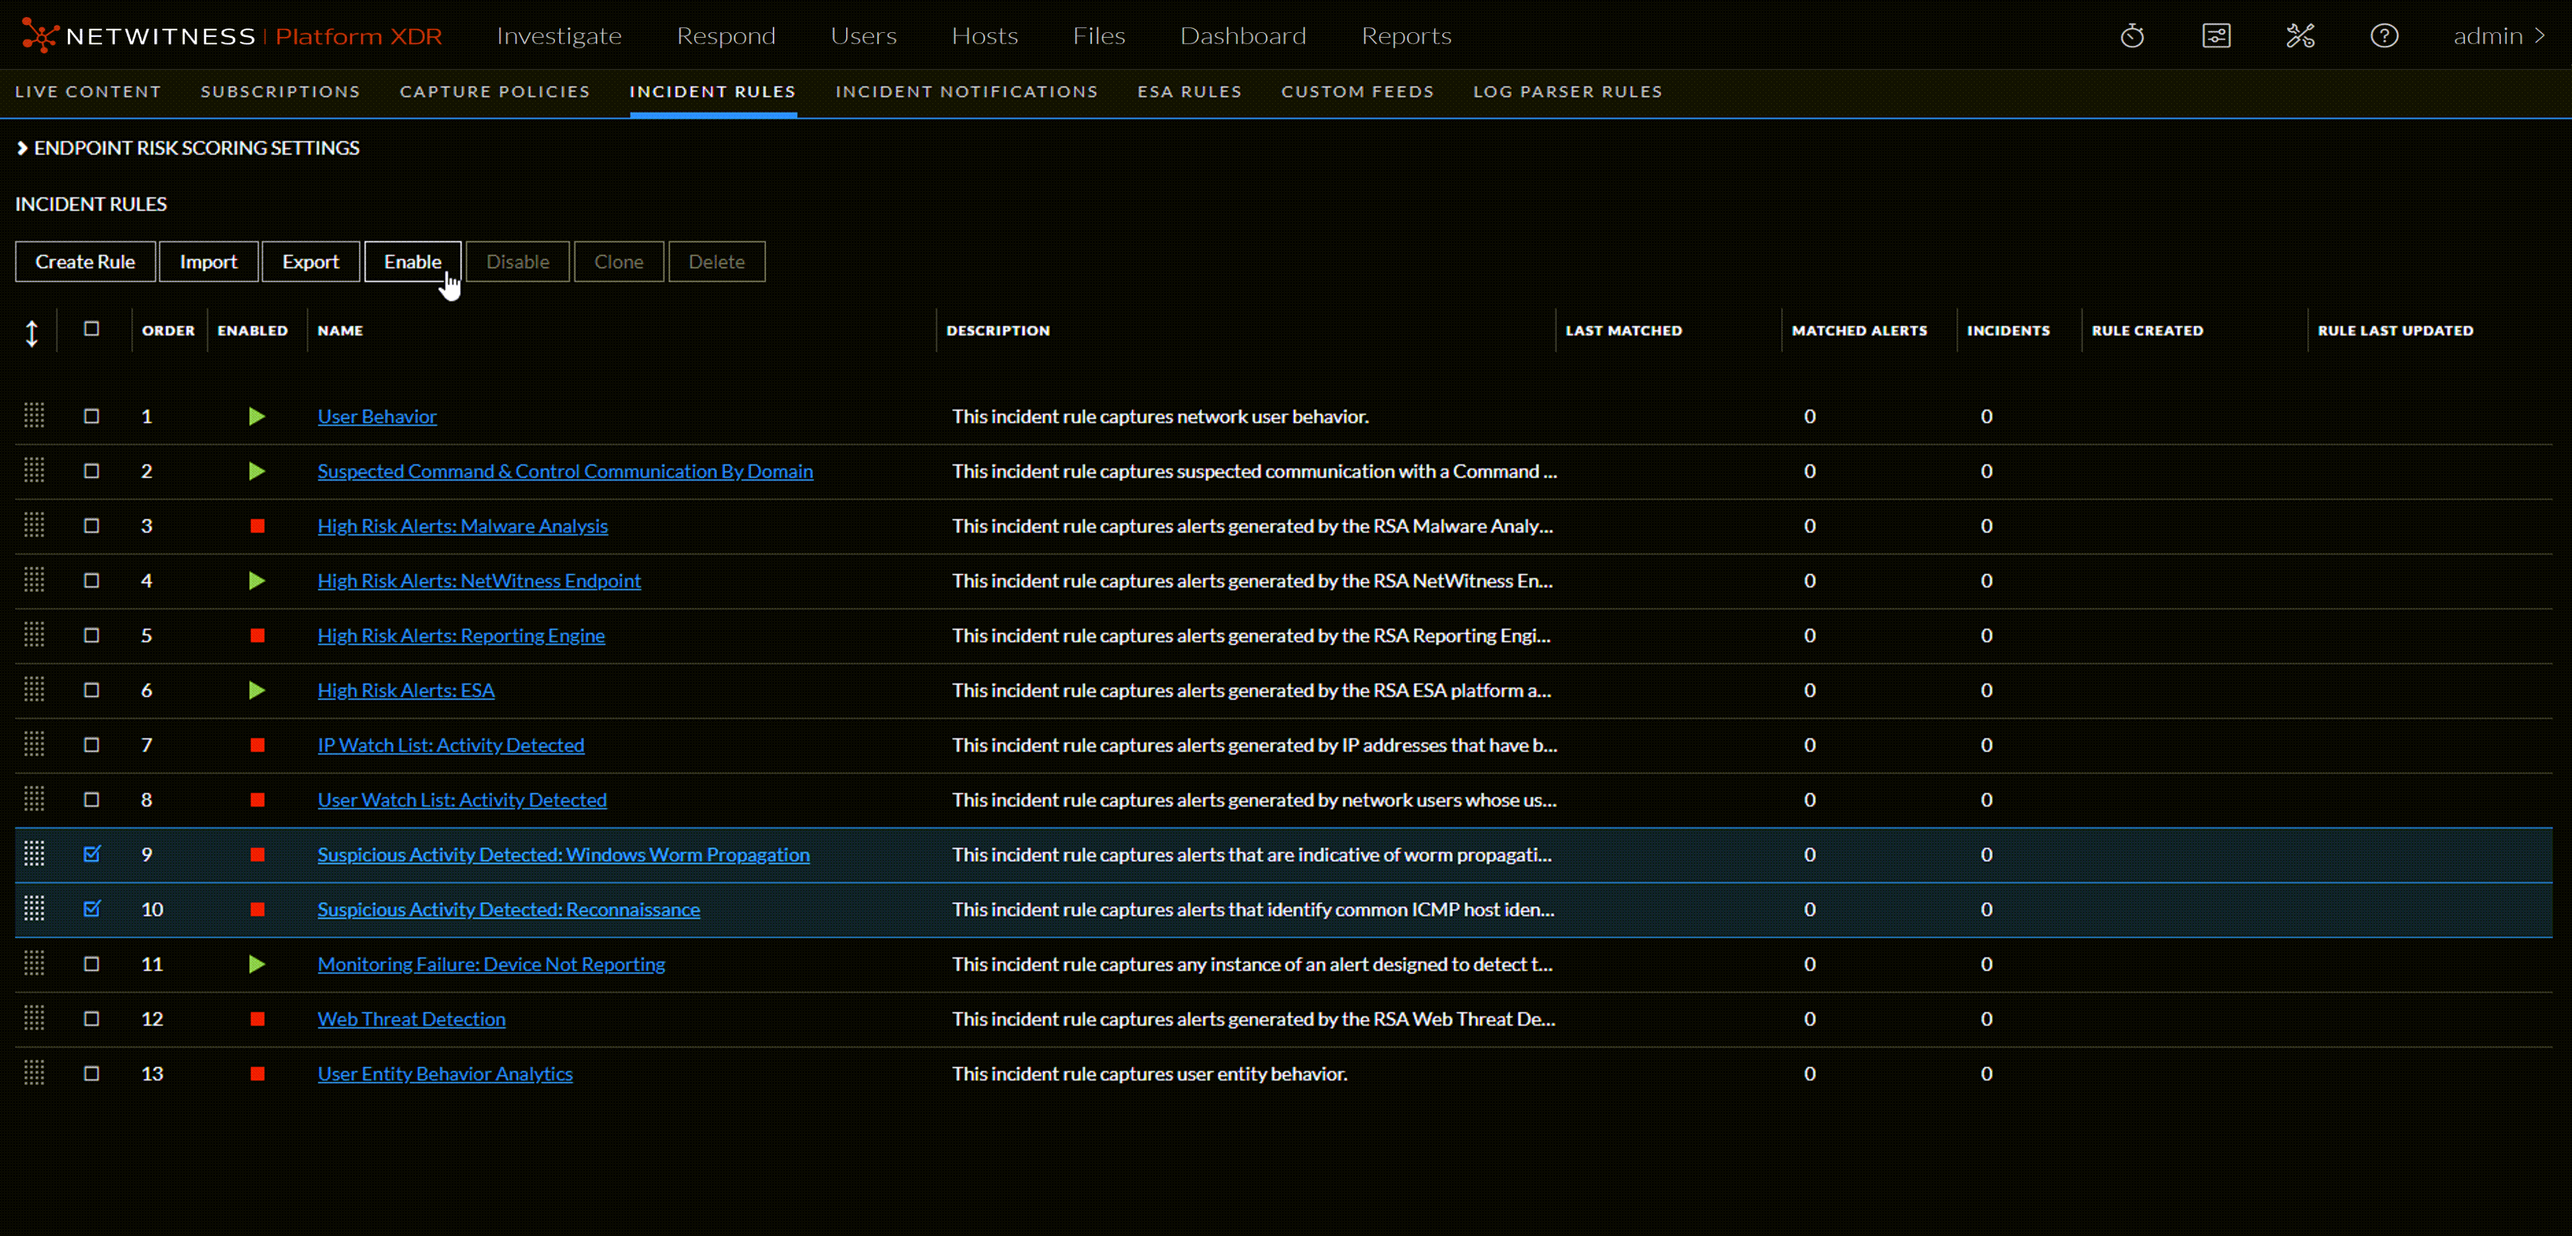Viewport: 2572px width, 1236px height.
Task: Click the admin tools wrench icon
Action: [2299, 36]
